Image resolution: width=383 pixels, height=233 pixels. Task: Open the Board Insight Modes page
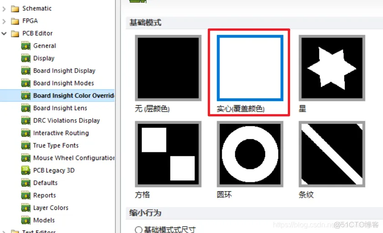pos(64,83)
